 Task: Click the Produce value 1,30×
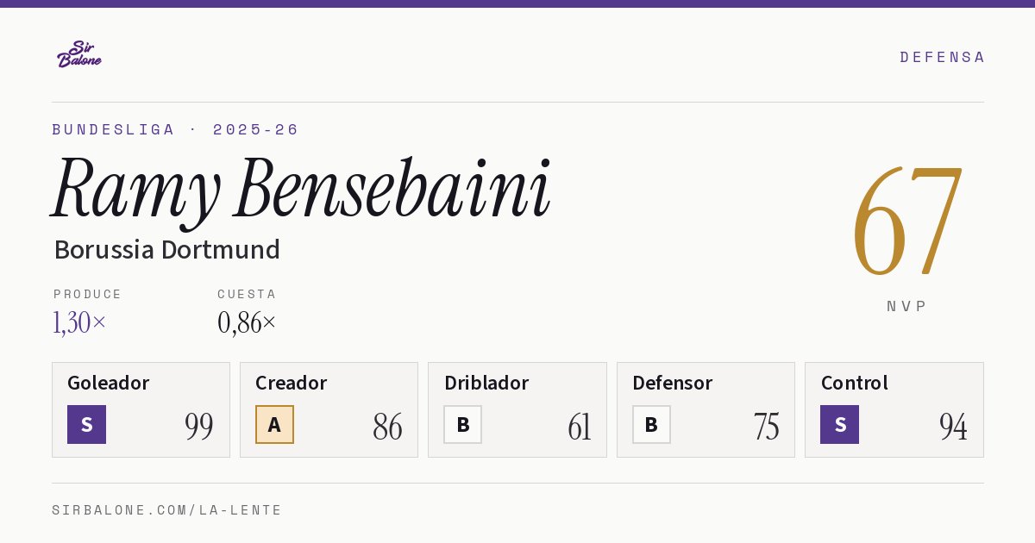pos(79,322)
